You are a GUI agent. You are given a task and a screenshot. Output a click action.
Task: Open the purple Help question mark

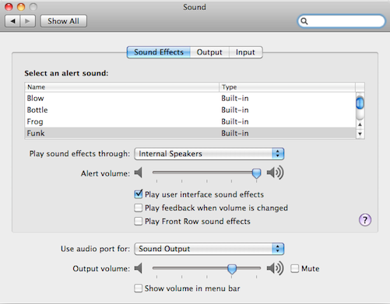point(365,220)
